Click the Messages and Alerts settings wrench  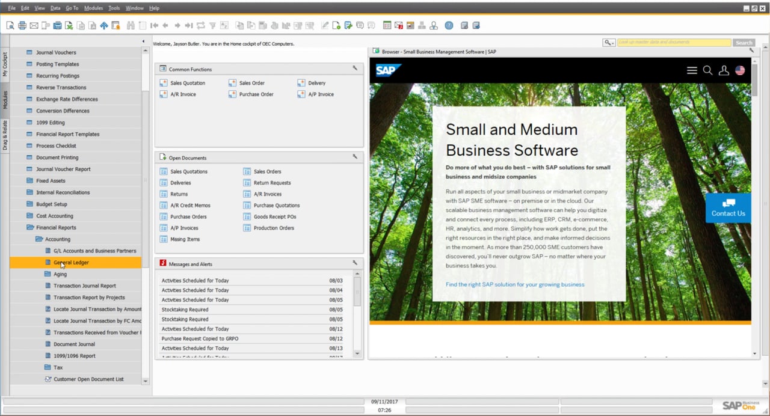tap(355, 263)
